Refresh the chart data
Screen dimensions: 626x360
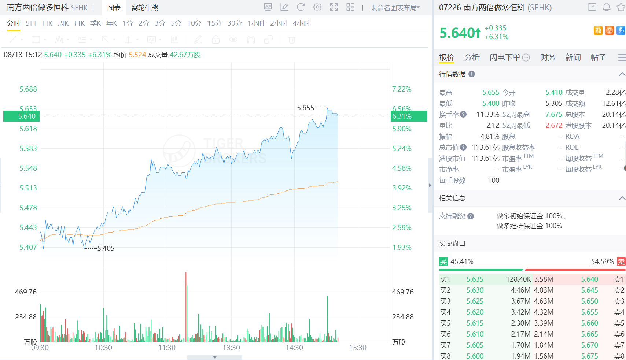point(301,7)
